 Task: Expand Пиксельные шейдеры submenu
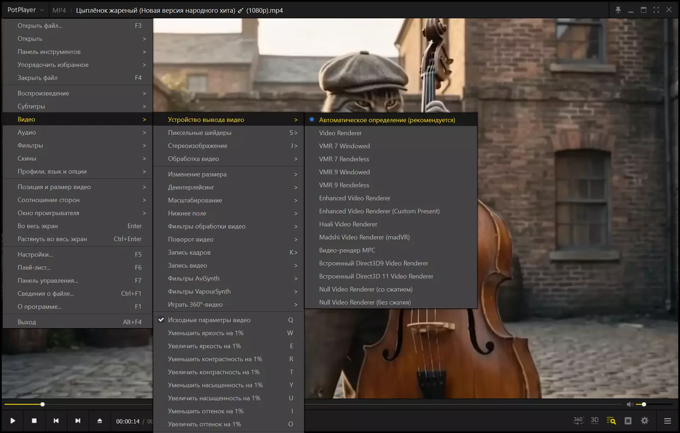[229, 133]
